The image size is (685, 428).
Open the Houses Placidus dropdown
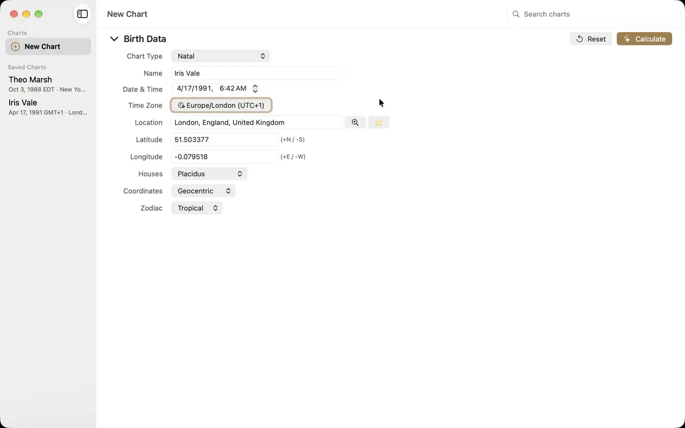tap(209, 174)
